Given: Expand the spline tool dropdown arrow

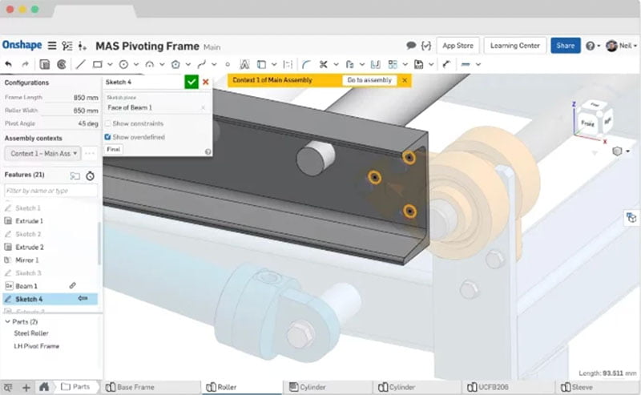Looking at the screenshot, I should (214, 64).
